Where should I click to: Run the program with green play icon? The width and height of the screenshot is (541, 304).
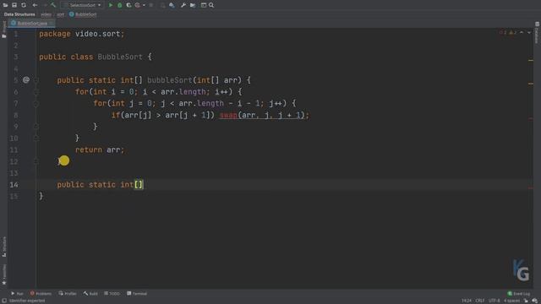click(x=111, y=5)
